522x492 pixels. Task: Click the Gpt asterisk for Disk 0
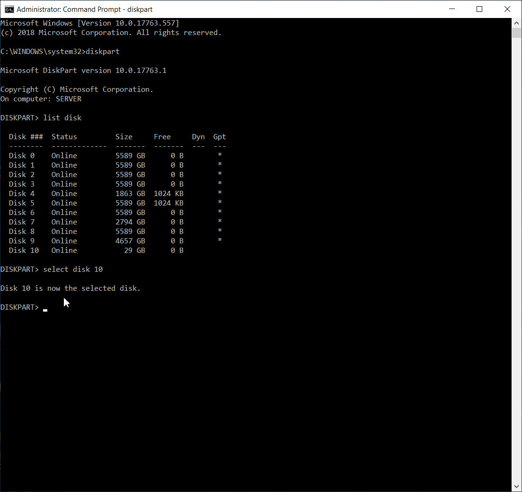pyautogui.click(x=220, y=155)
